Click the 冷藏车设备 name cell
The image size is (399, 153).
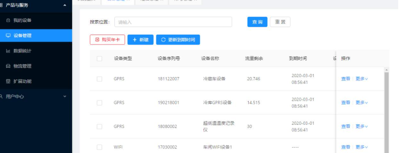[x=214, y=79]
